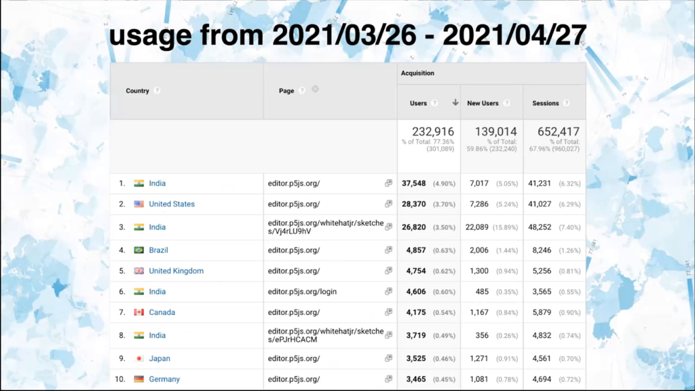Click the Japan flag icon
The width and height of the screenshot is (695, 391).
tap(138, 358)
